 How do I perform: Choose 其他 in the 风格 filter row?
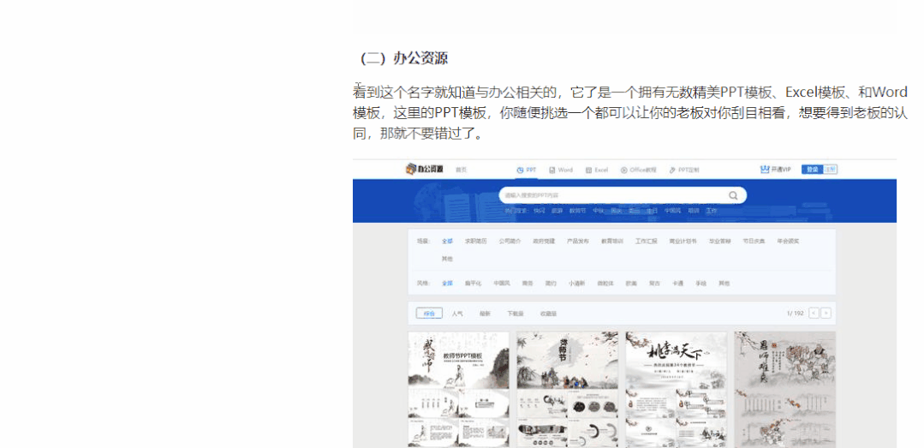pos(724,283)
